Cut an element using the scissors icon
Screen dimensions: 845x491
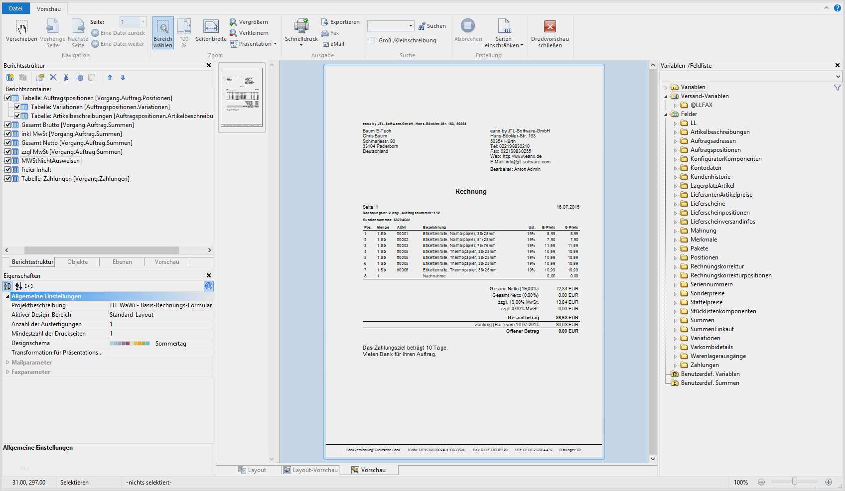[66, 78]
